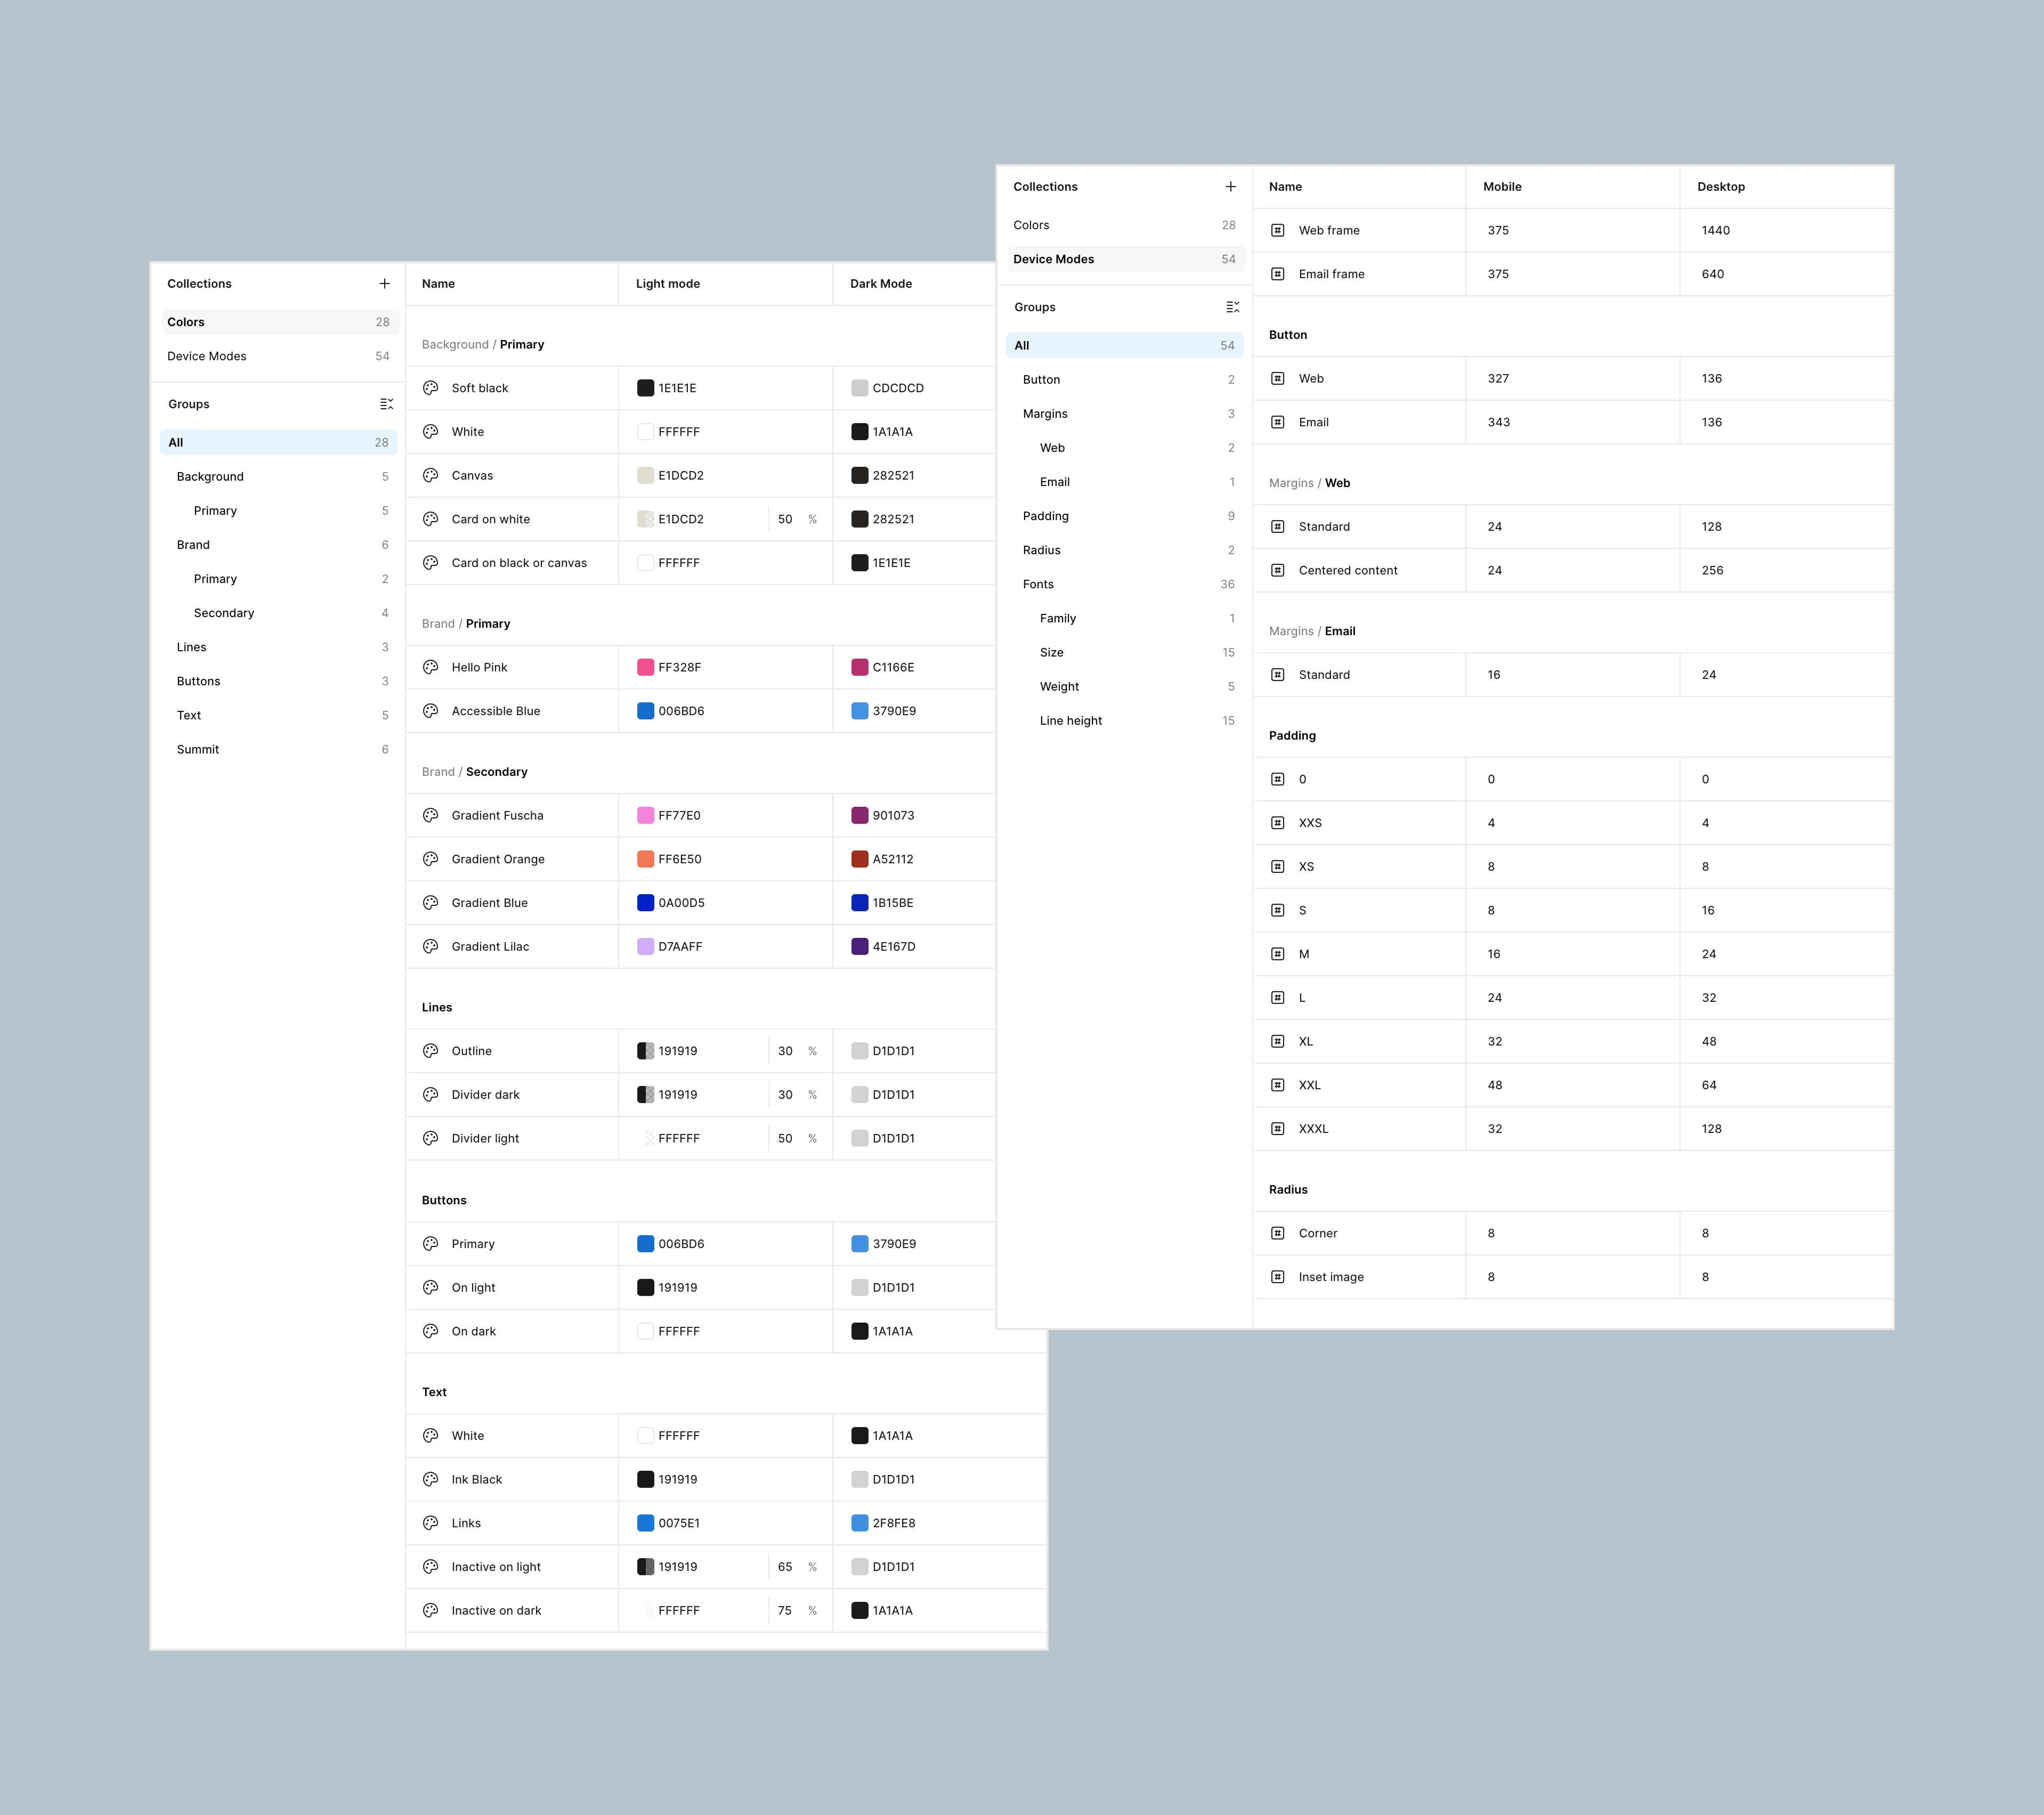Click collapse groups icon in Device Modes panel
This screenshot has height=1815, width=2044.
[x=1232, y=307]
